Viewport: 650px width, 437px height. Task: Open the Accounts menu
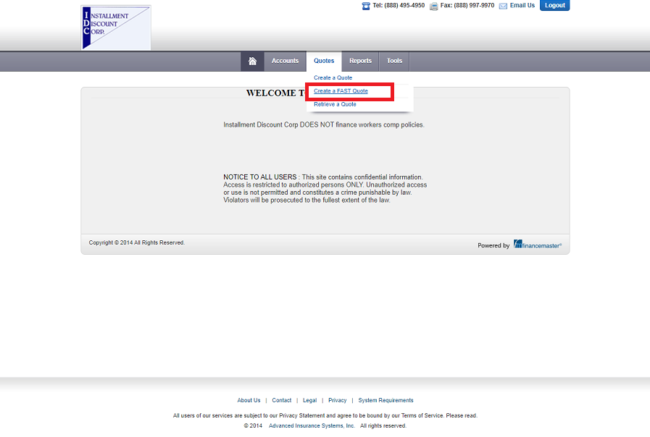point(285,61)
